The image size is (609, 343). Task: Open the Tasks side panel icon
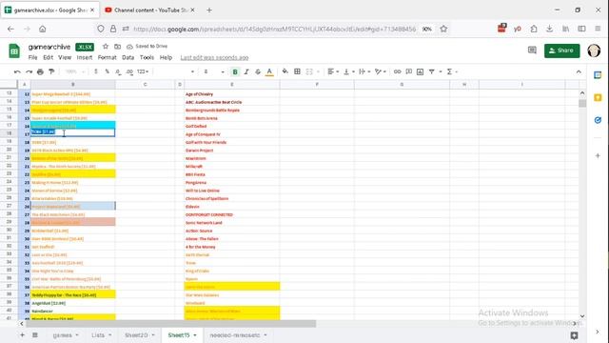click(x=598, y=120)
